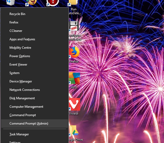Viewport: 164px width, 143px height.
Task: Open Recycle Bin from the menu
Action: pos(35,14)
